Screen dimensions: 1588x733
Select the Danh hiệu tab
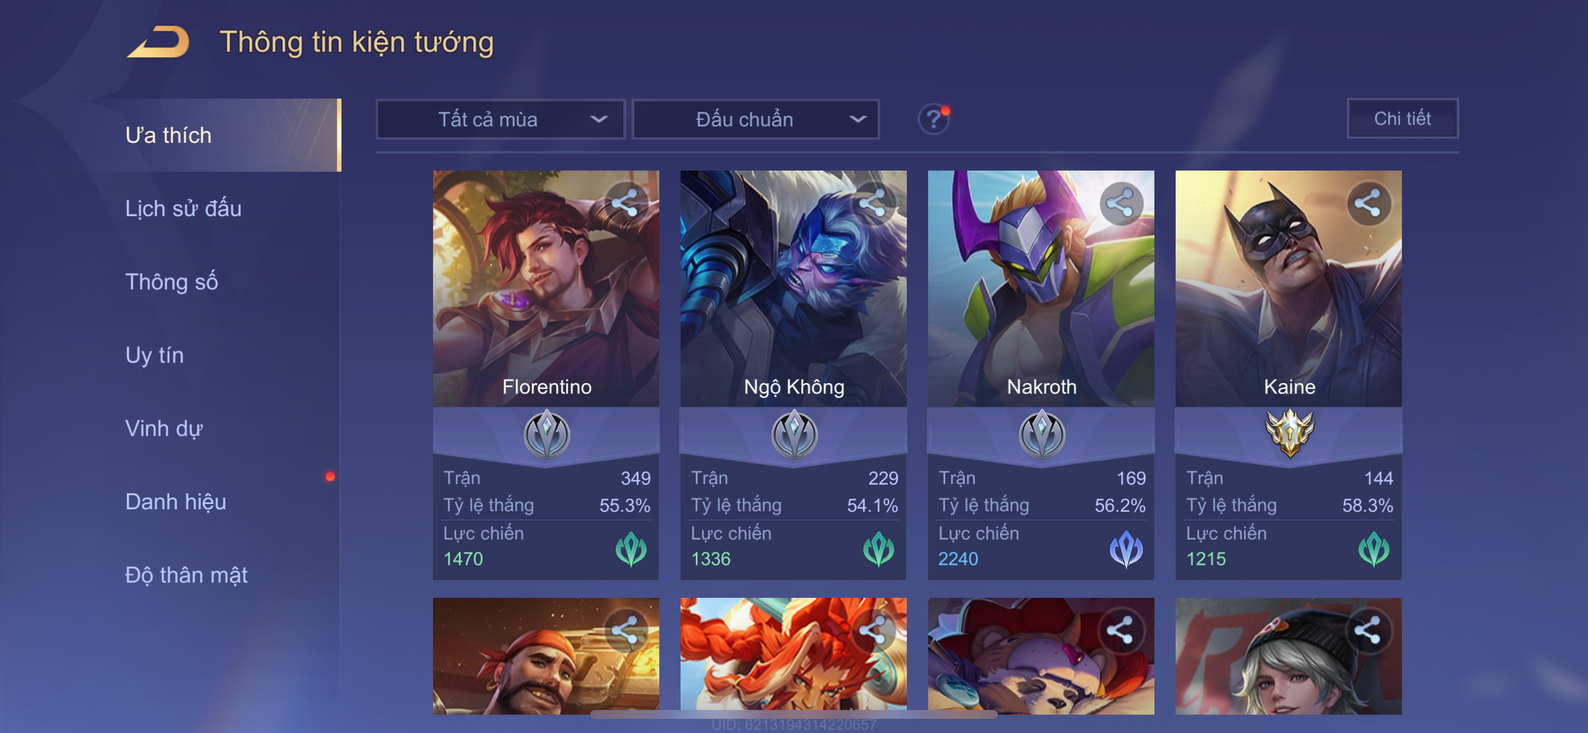pyautogui.click(x=175, y=502)
